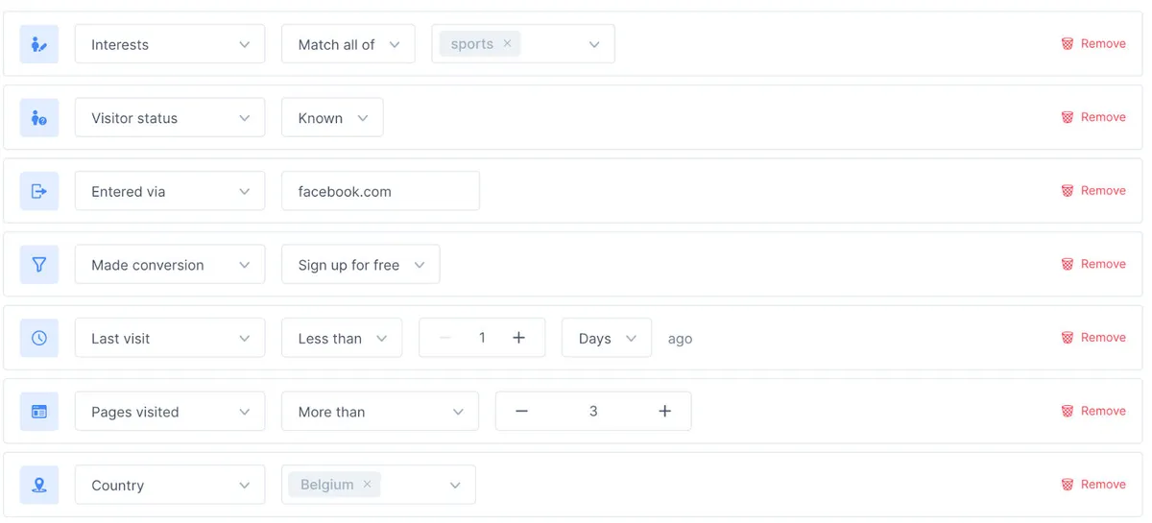Expand the Sign up for free dropdown
This screenshot has height=523, width=1152.
pyautogui.click(x=360, y=265)
